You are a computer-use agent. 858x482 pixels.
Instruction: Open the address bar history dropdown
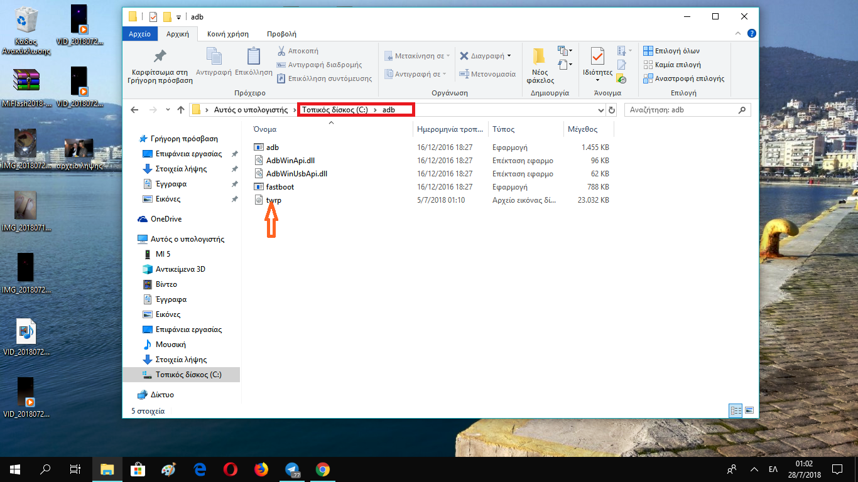click(x=601, y=110)
